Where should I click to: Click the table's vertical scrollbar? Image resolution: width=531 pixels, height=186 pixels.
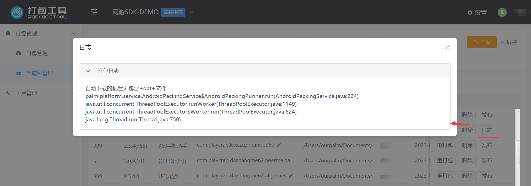[518, 152]
